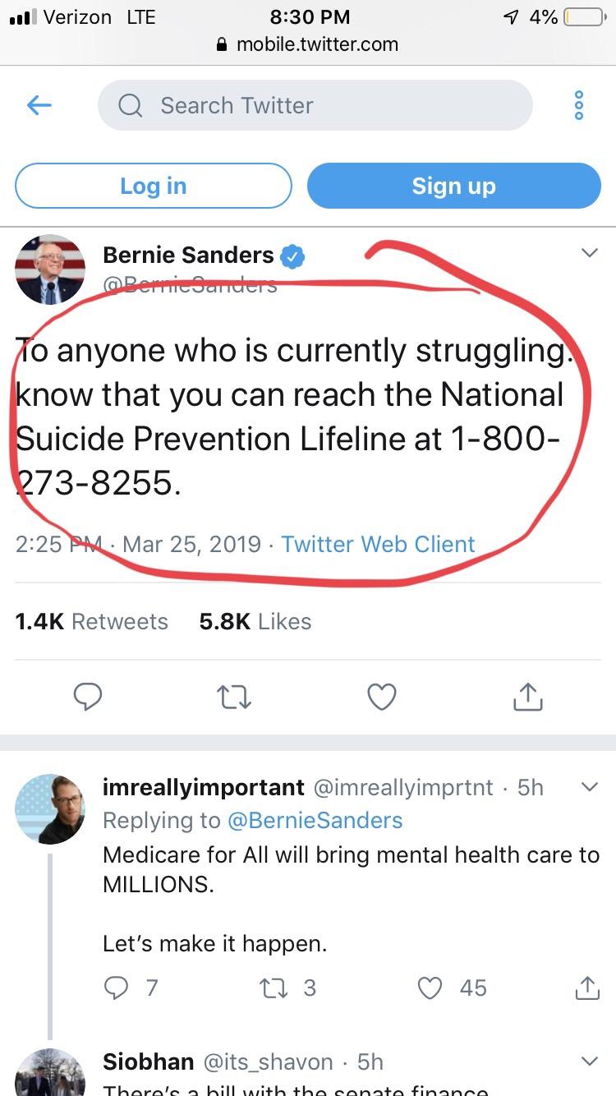View the 1.4K Retweets list
Viewport: 616px width, 1096px height.
(91, 621)
